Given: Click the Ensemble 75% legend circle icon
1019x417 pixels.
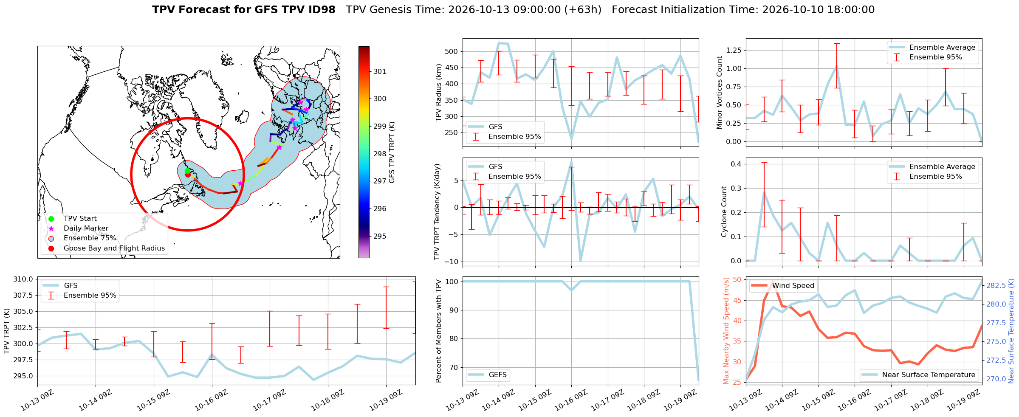Looking at the screenshot, I should [x=51, y=238].
